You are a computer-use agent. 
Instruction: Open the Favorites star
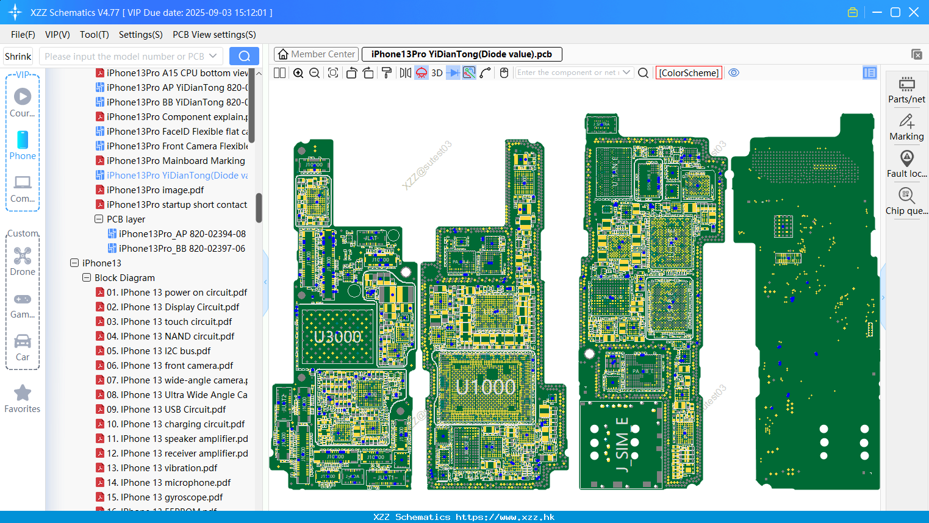pyautogui.click(x=23, y=399)
